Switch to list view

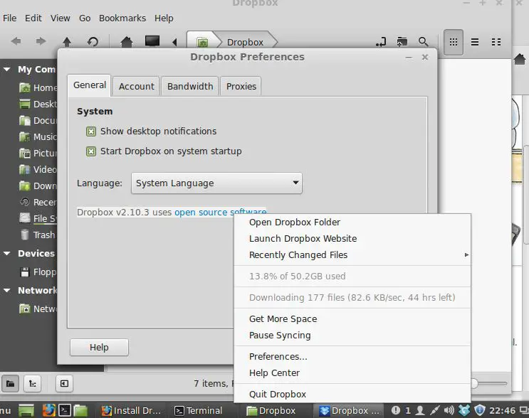click(x=475, y=42)
